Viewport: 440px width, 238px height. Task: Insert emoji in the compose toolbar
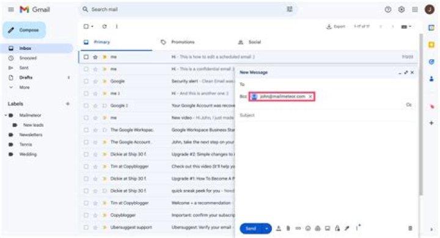[x=308, y=228]
